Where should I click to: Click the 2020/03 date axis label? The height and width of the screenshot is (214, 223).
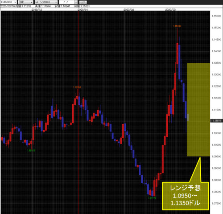tap(170, 9)
